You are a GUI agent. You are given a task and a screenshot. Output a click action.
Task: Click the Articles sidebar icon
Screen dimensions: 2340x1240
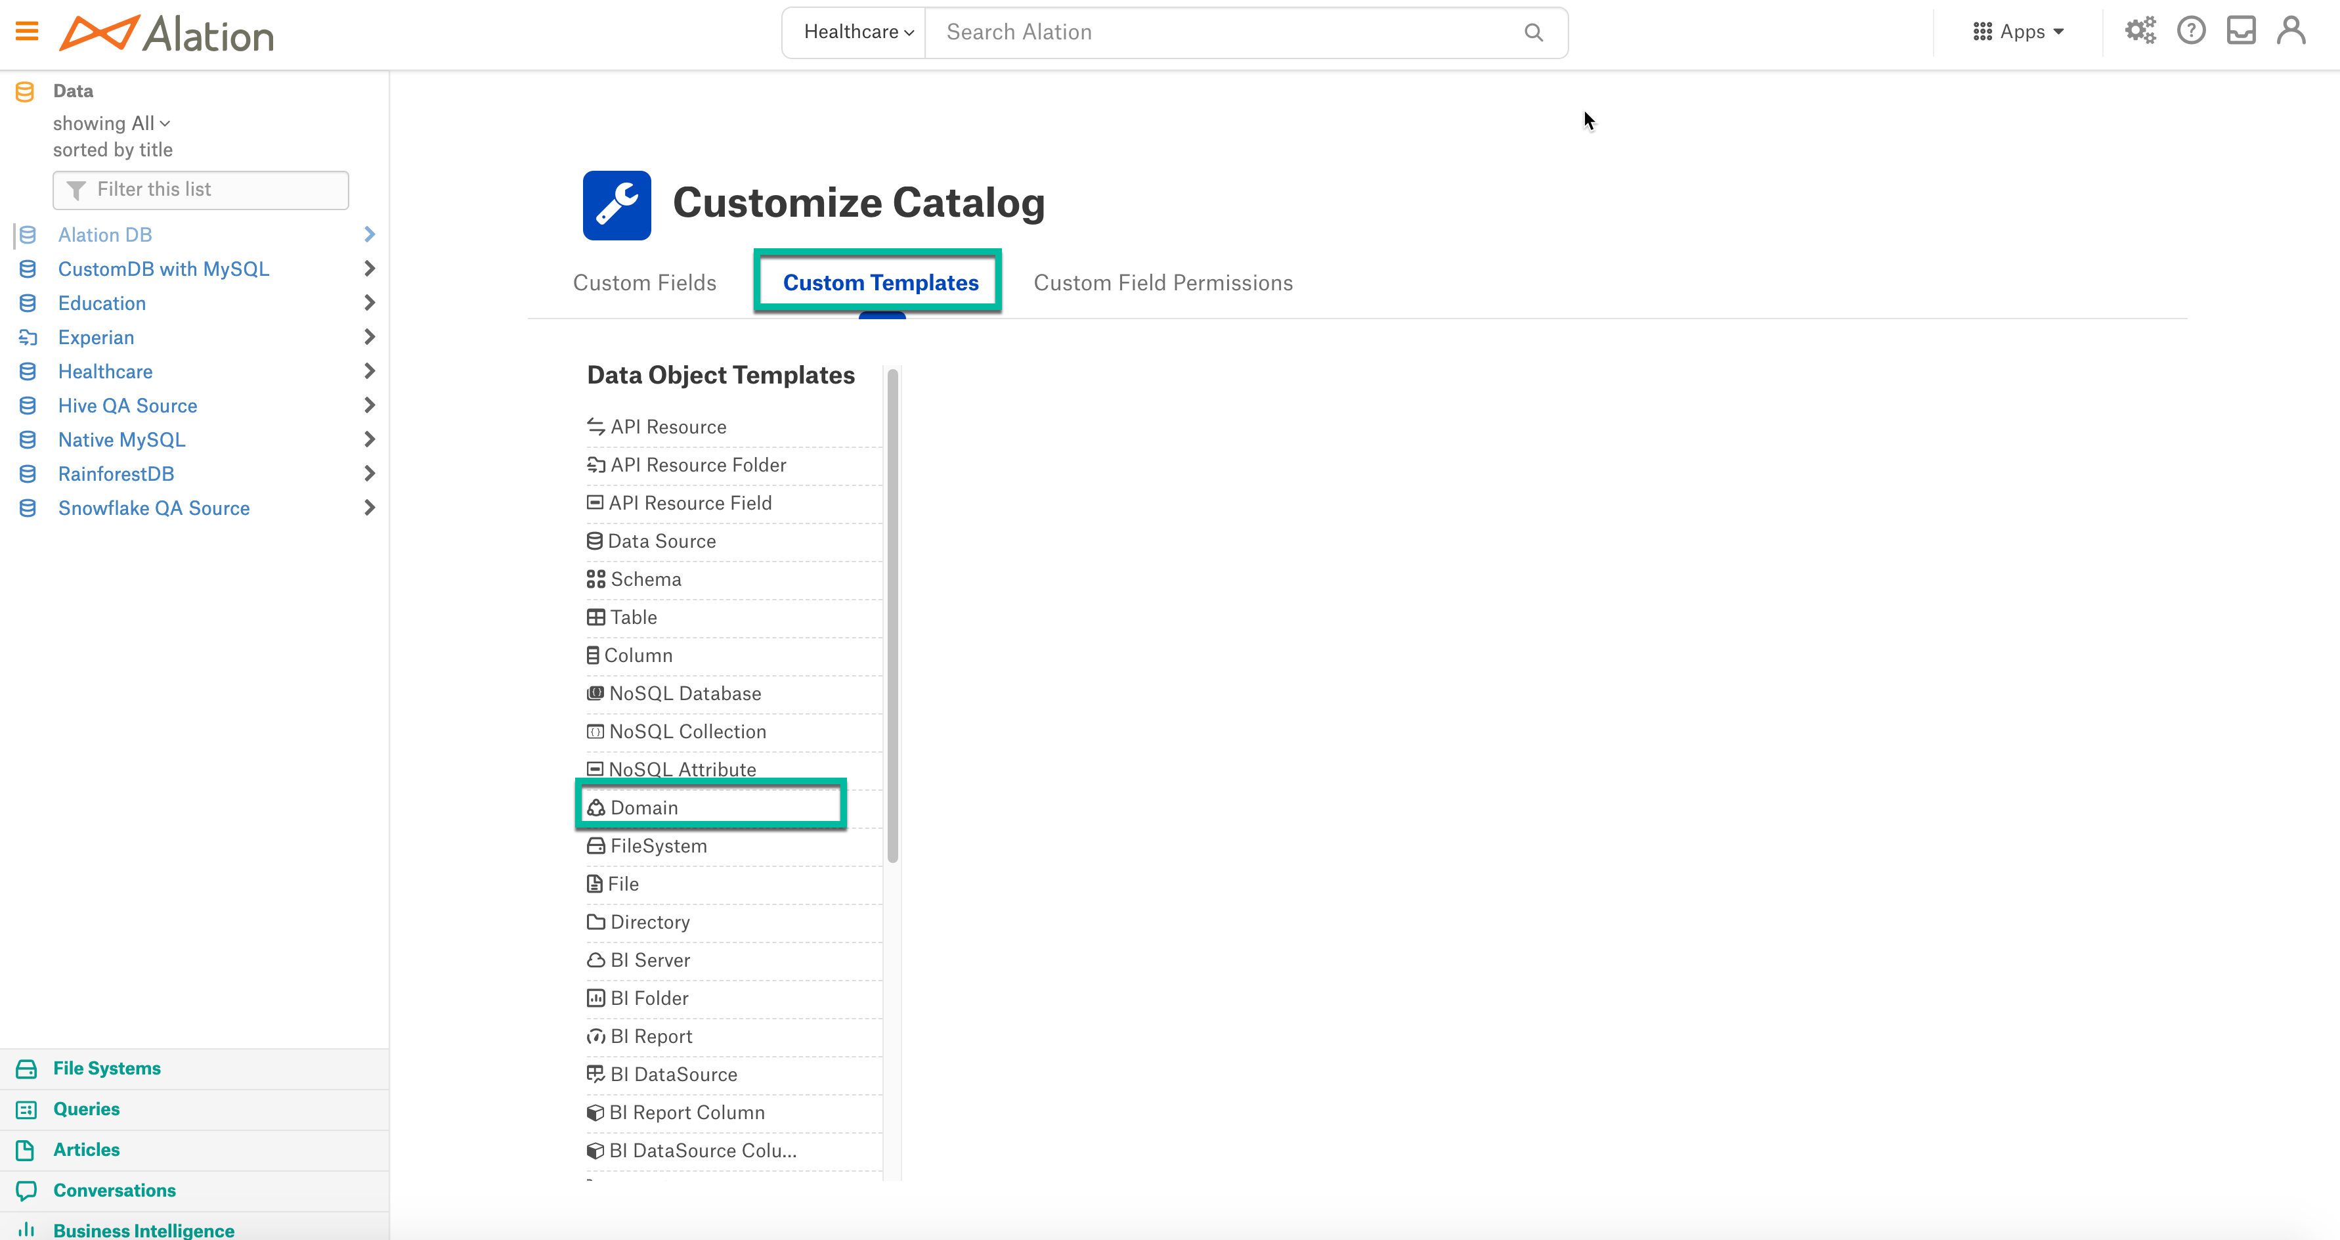[26, 1151]
